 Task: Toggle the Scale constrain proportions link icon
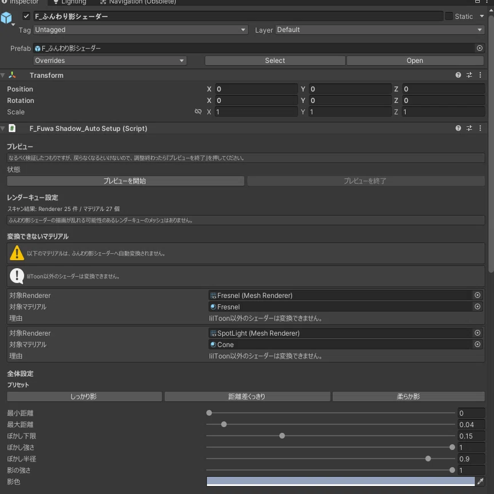[x=198, y=111]
